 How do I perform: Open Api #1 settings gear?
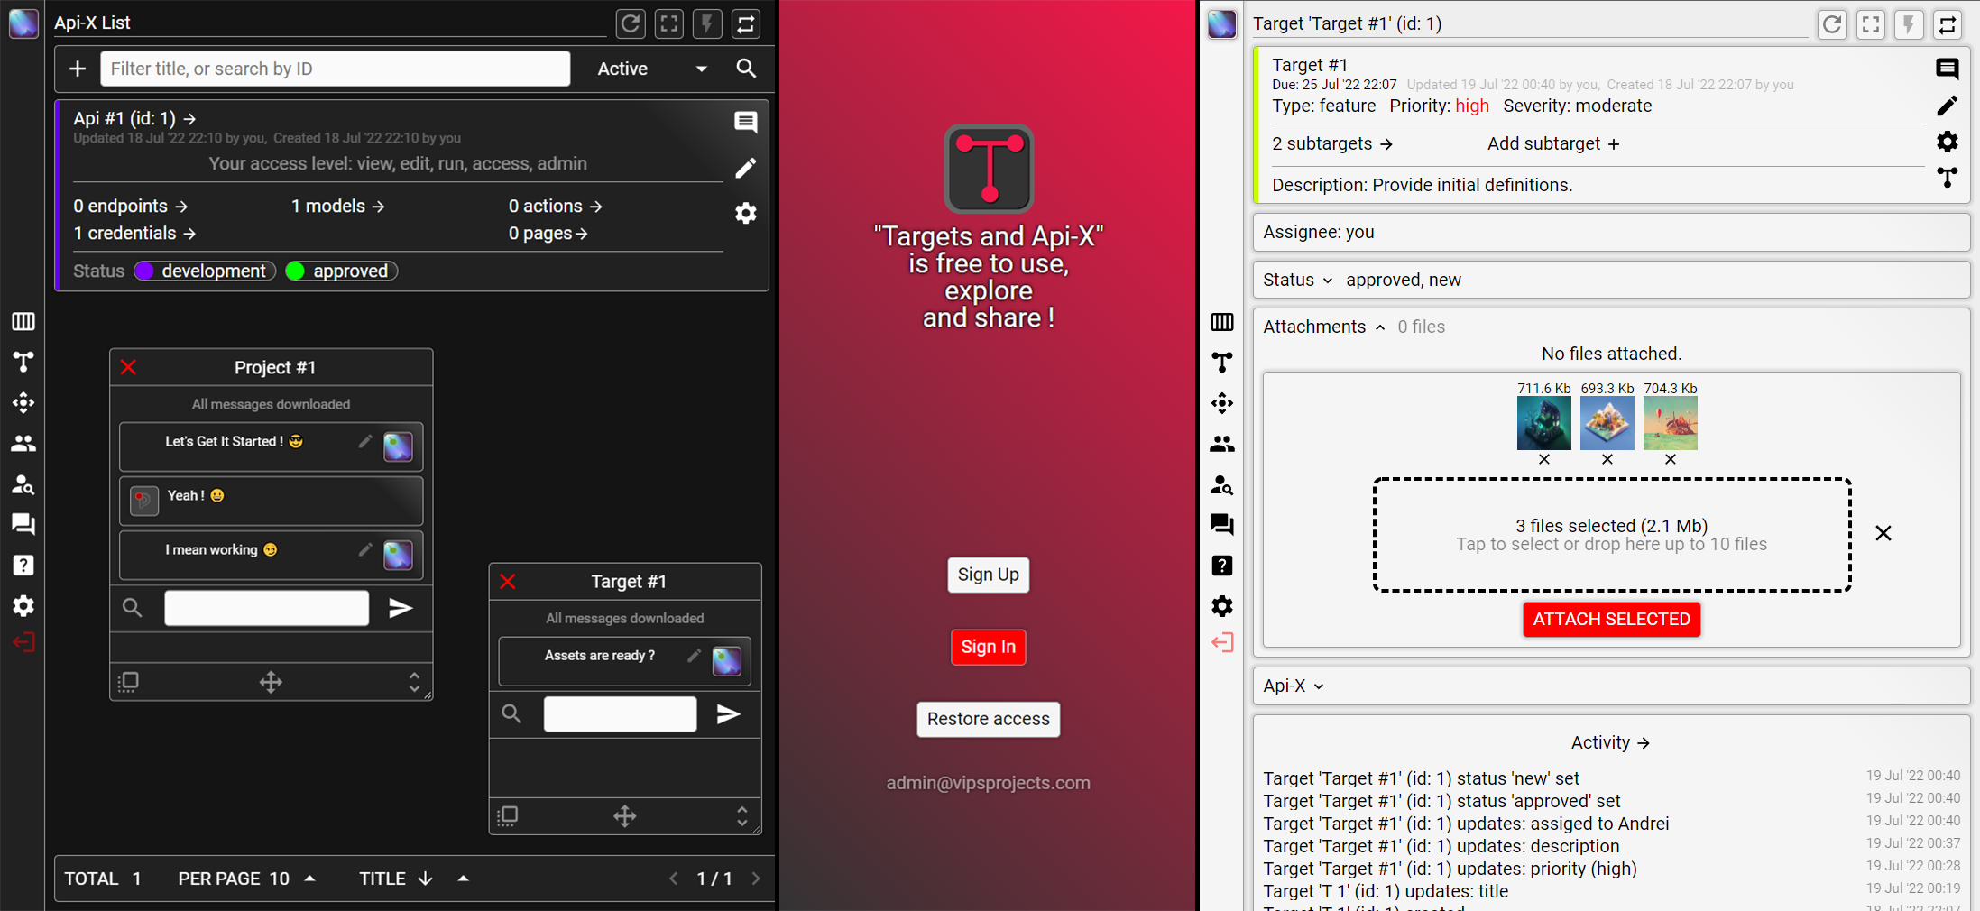745,214
